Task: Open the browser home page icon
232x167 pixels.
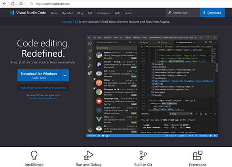Action: coord(21,4)
